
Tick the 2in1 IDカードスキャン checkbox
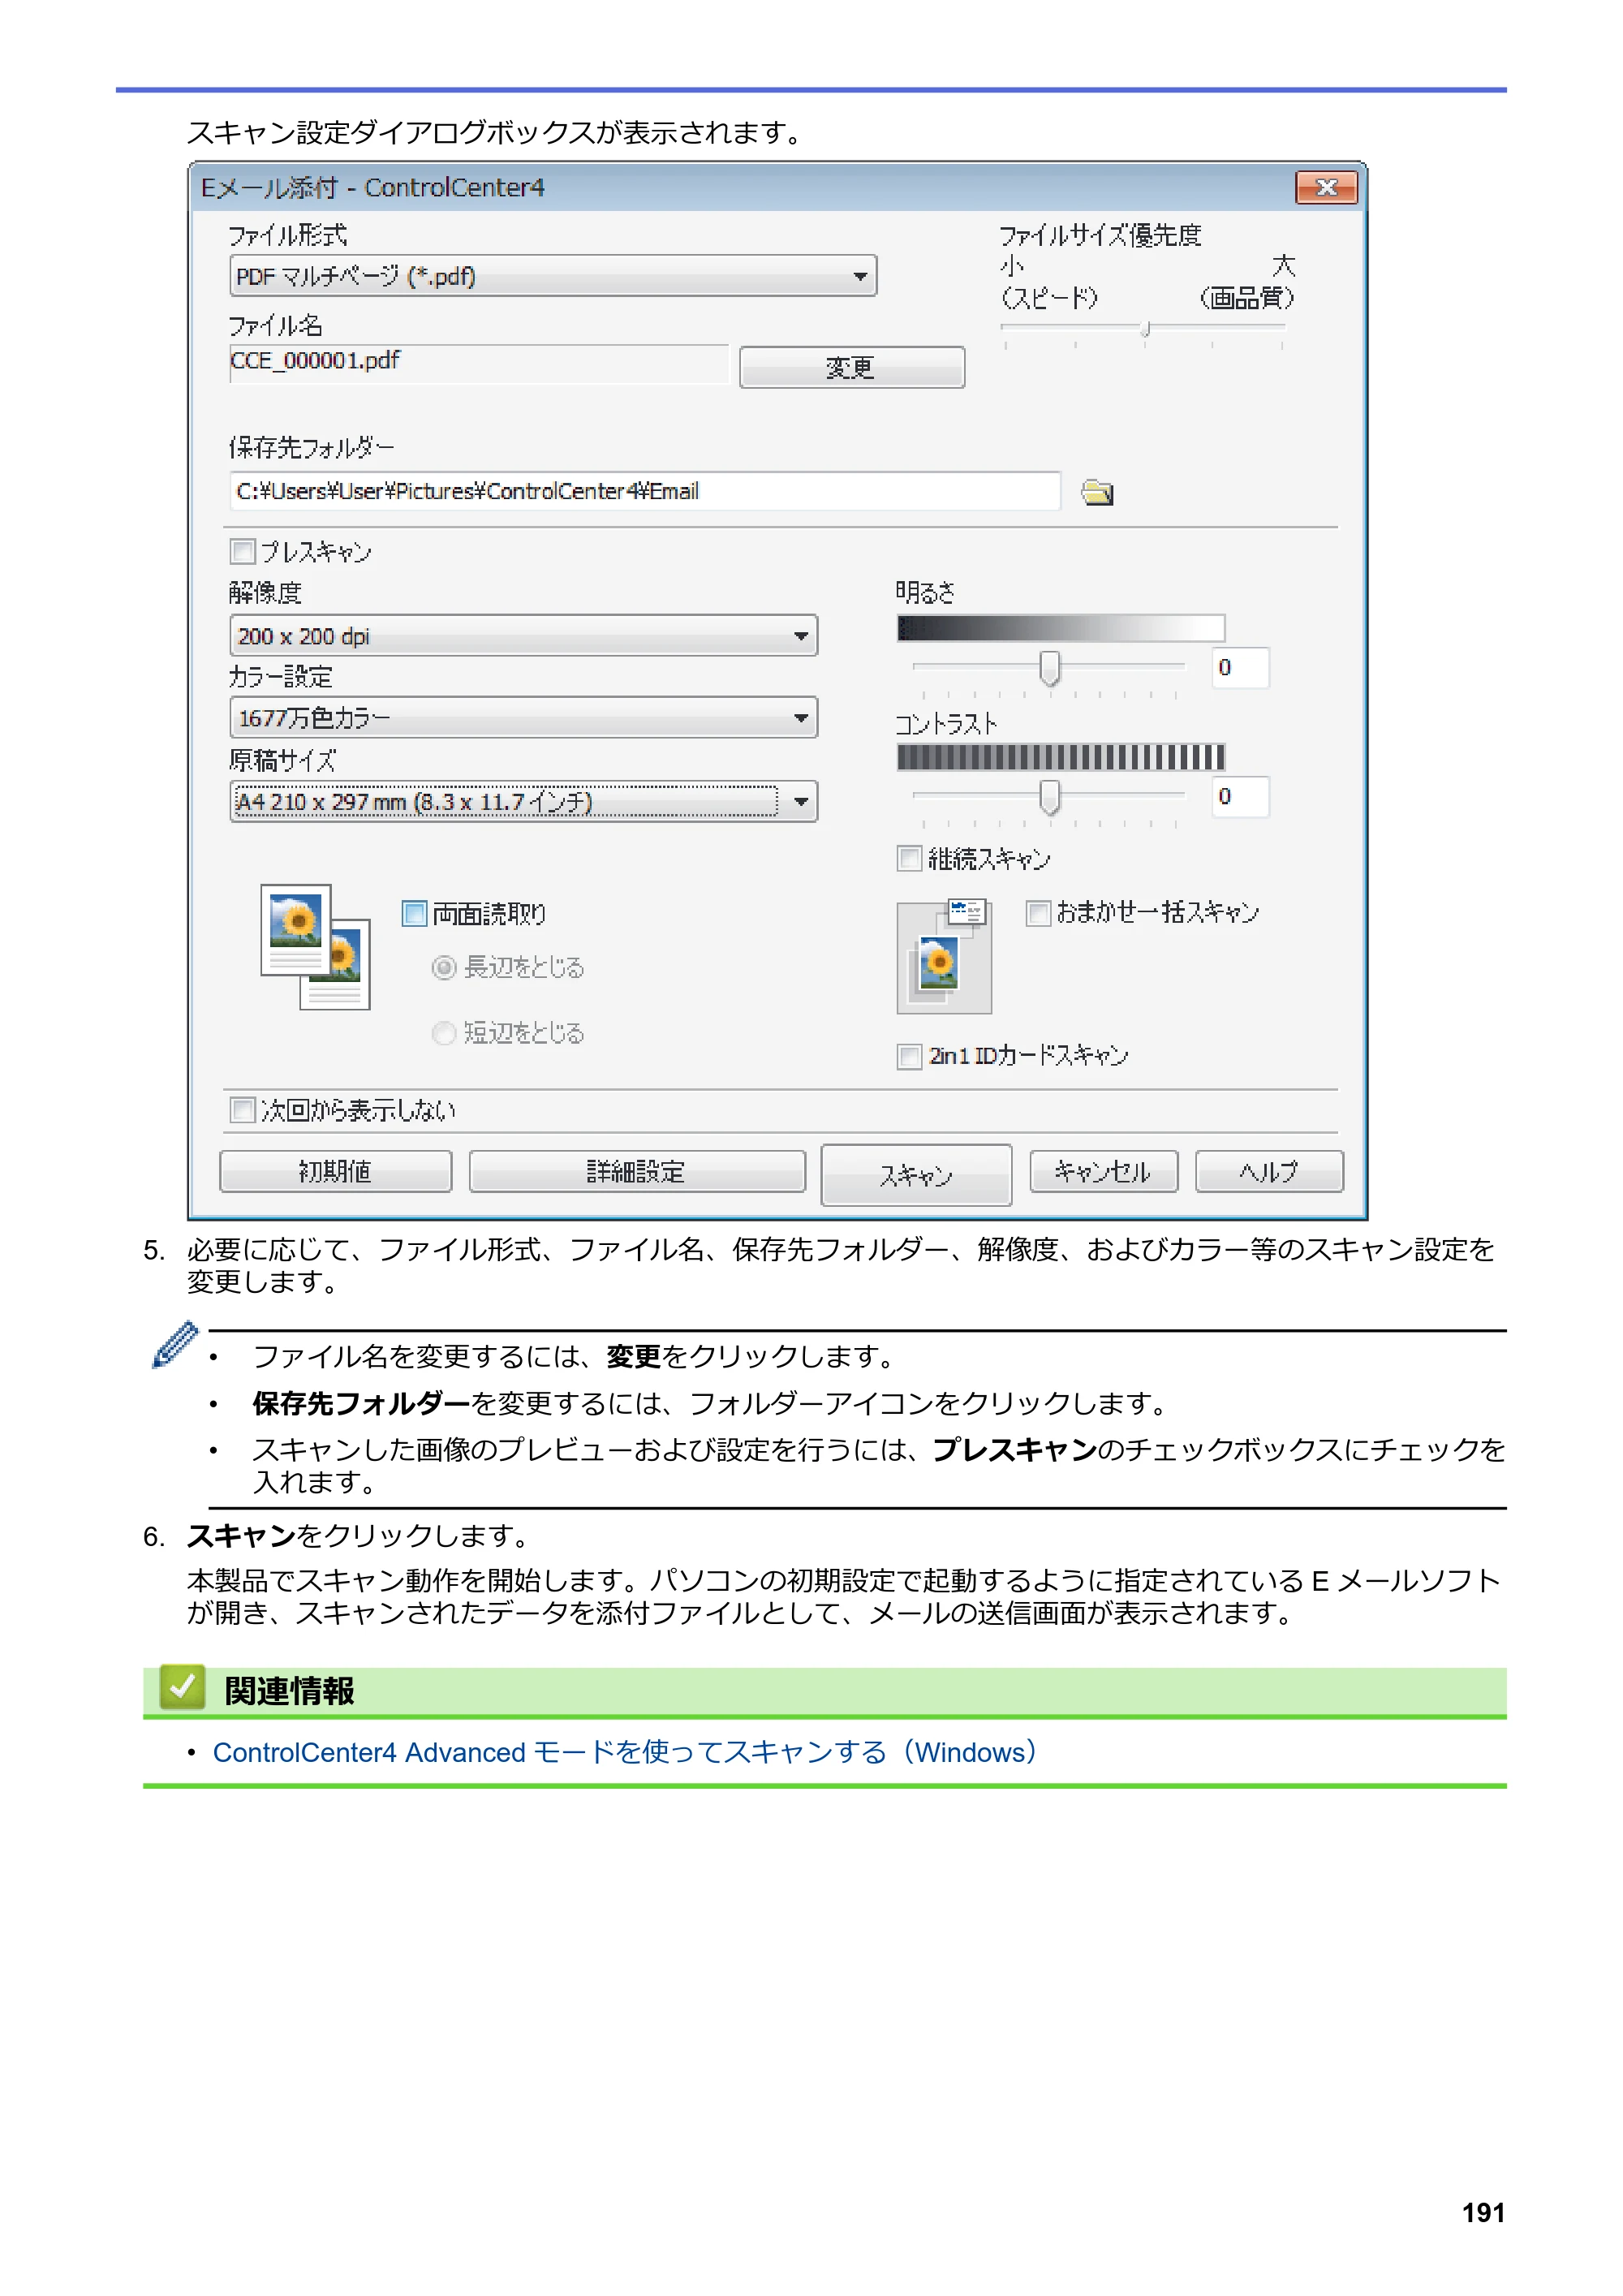pos(909,1056)
